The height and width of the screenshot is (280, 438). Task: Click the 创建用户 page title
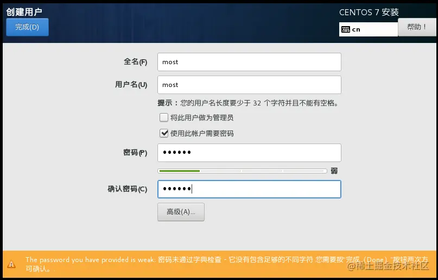pos(24,12)
